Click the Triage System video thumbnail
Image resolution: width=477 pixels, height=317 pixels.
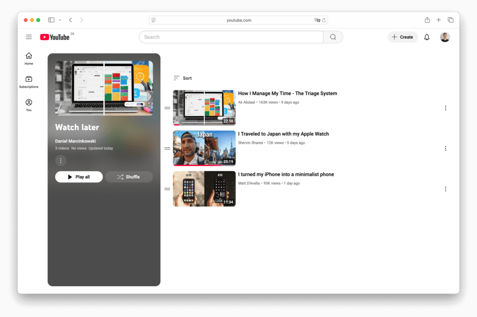tap(204, 108)
